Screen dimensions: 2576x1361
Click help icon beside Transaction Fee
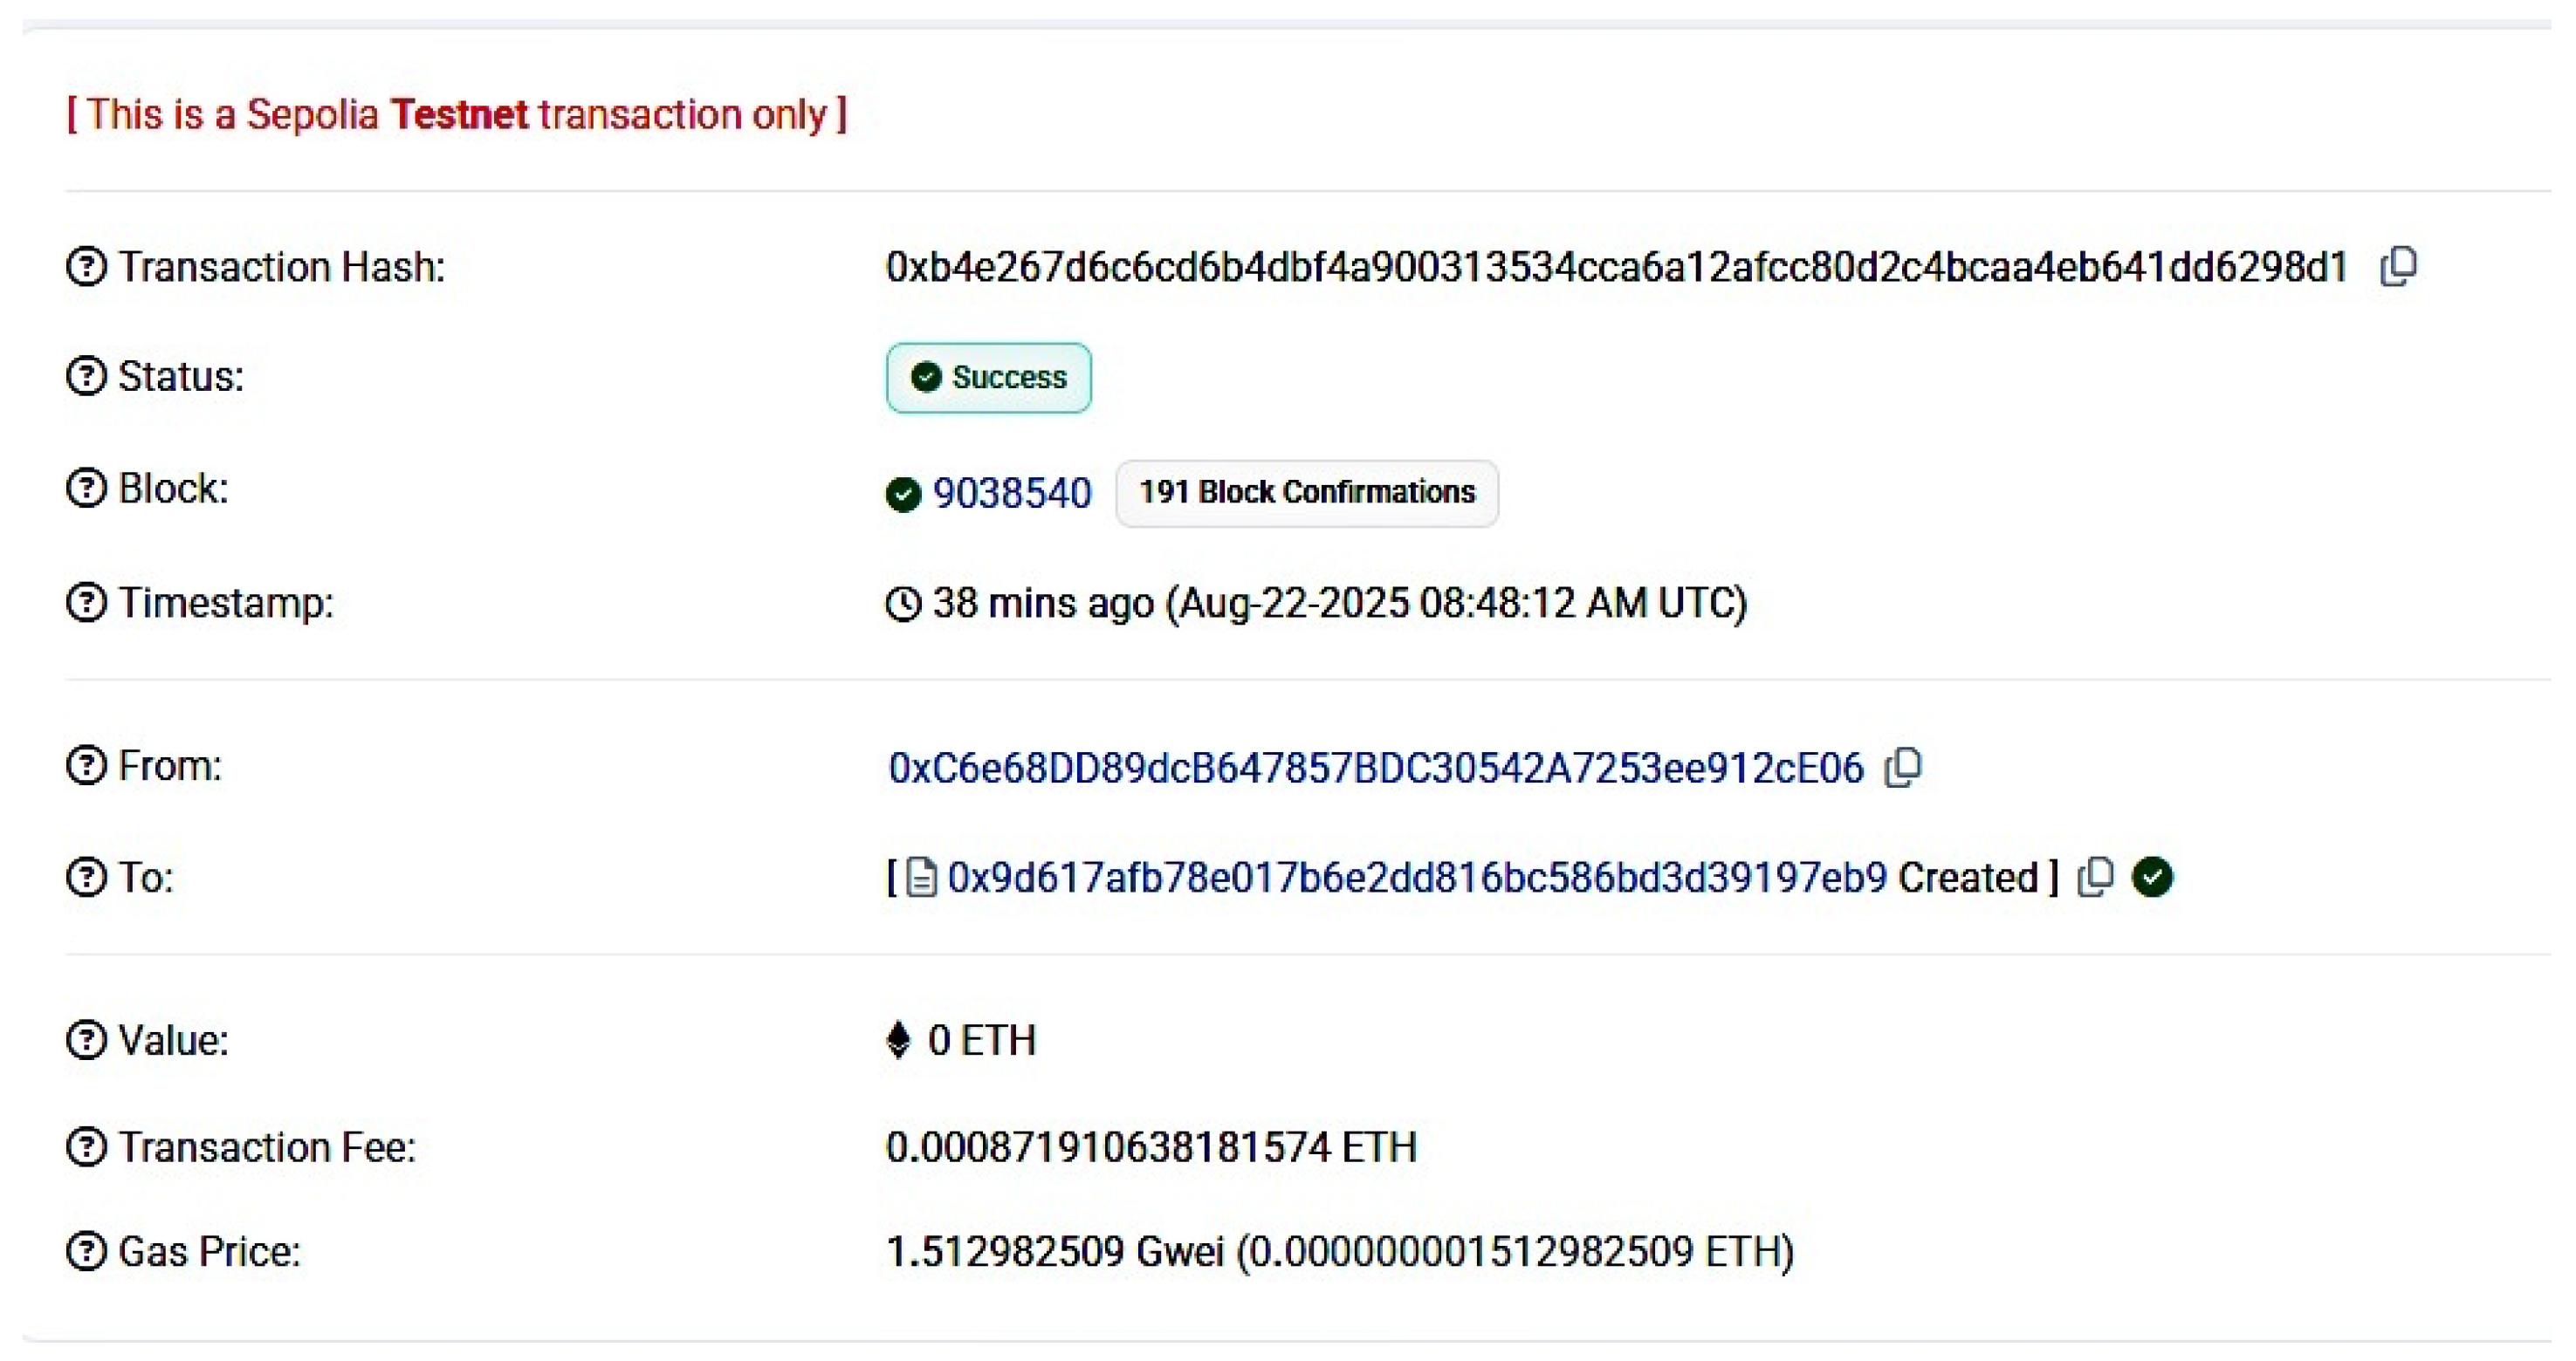(86, 1146)
